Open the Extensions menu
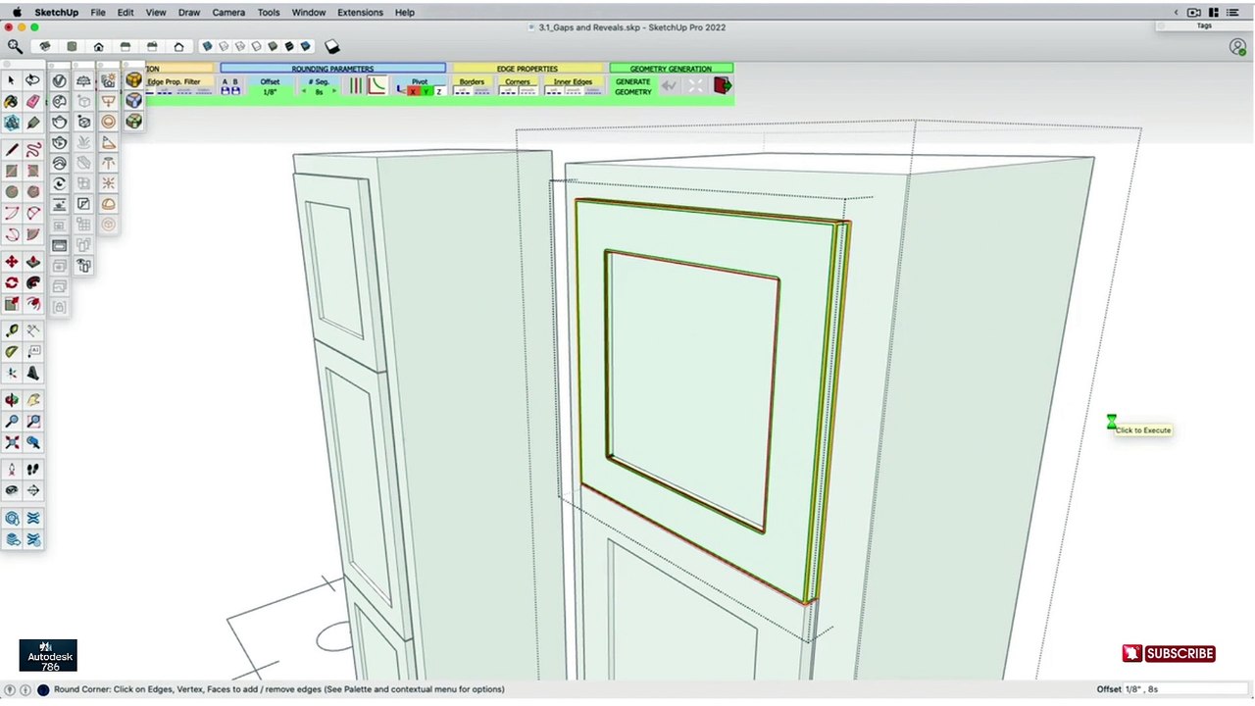 click(360, 12)
